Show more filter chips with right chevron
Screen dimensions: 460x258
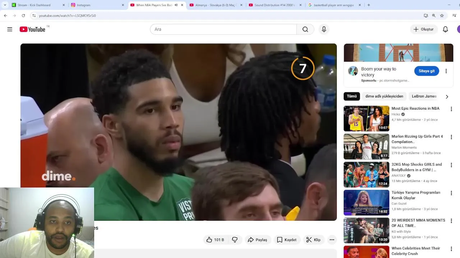(x=447, y=96)
